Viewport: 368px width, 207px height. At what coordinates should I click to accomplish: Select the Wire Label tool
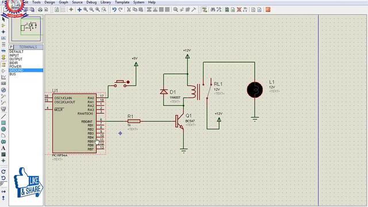click(3, 38)
